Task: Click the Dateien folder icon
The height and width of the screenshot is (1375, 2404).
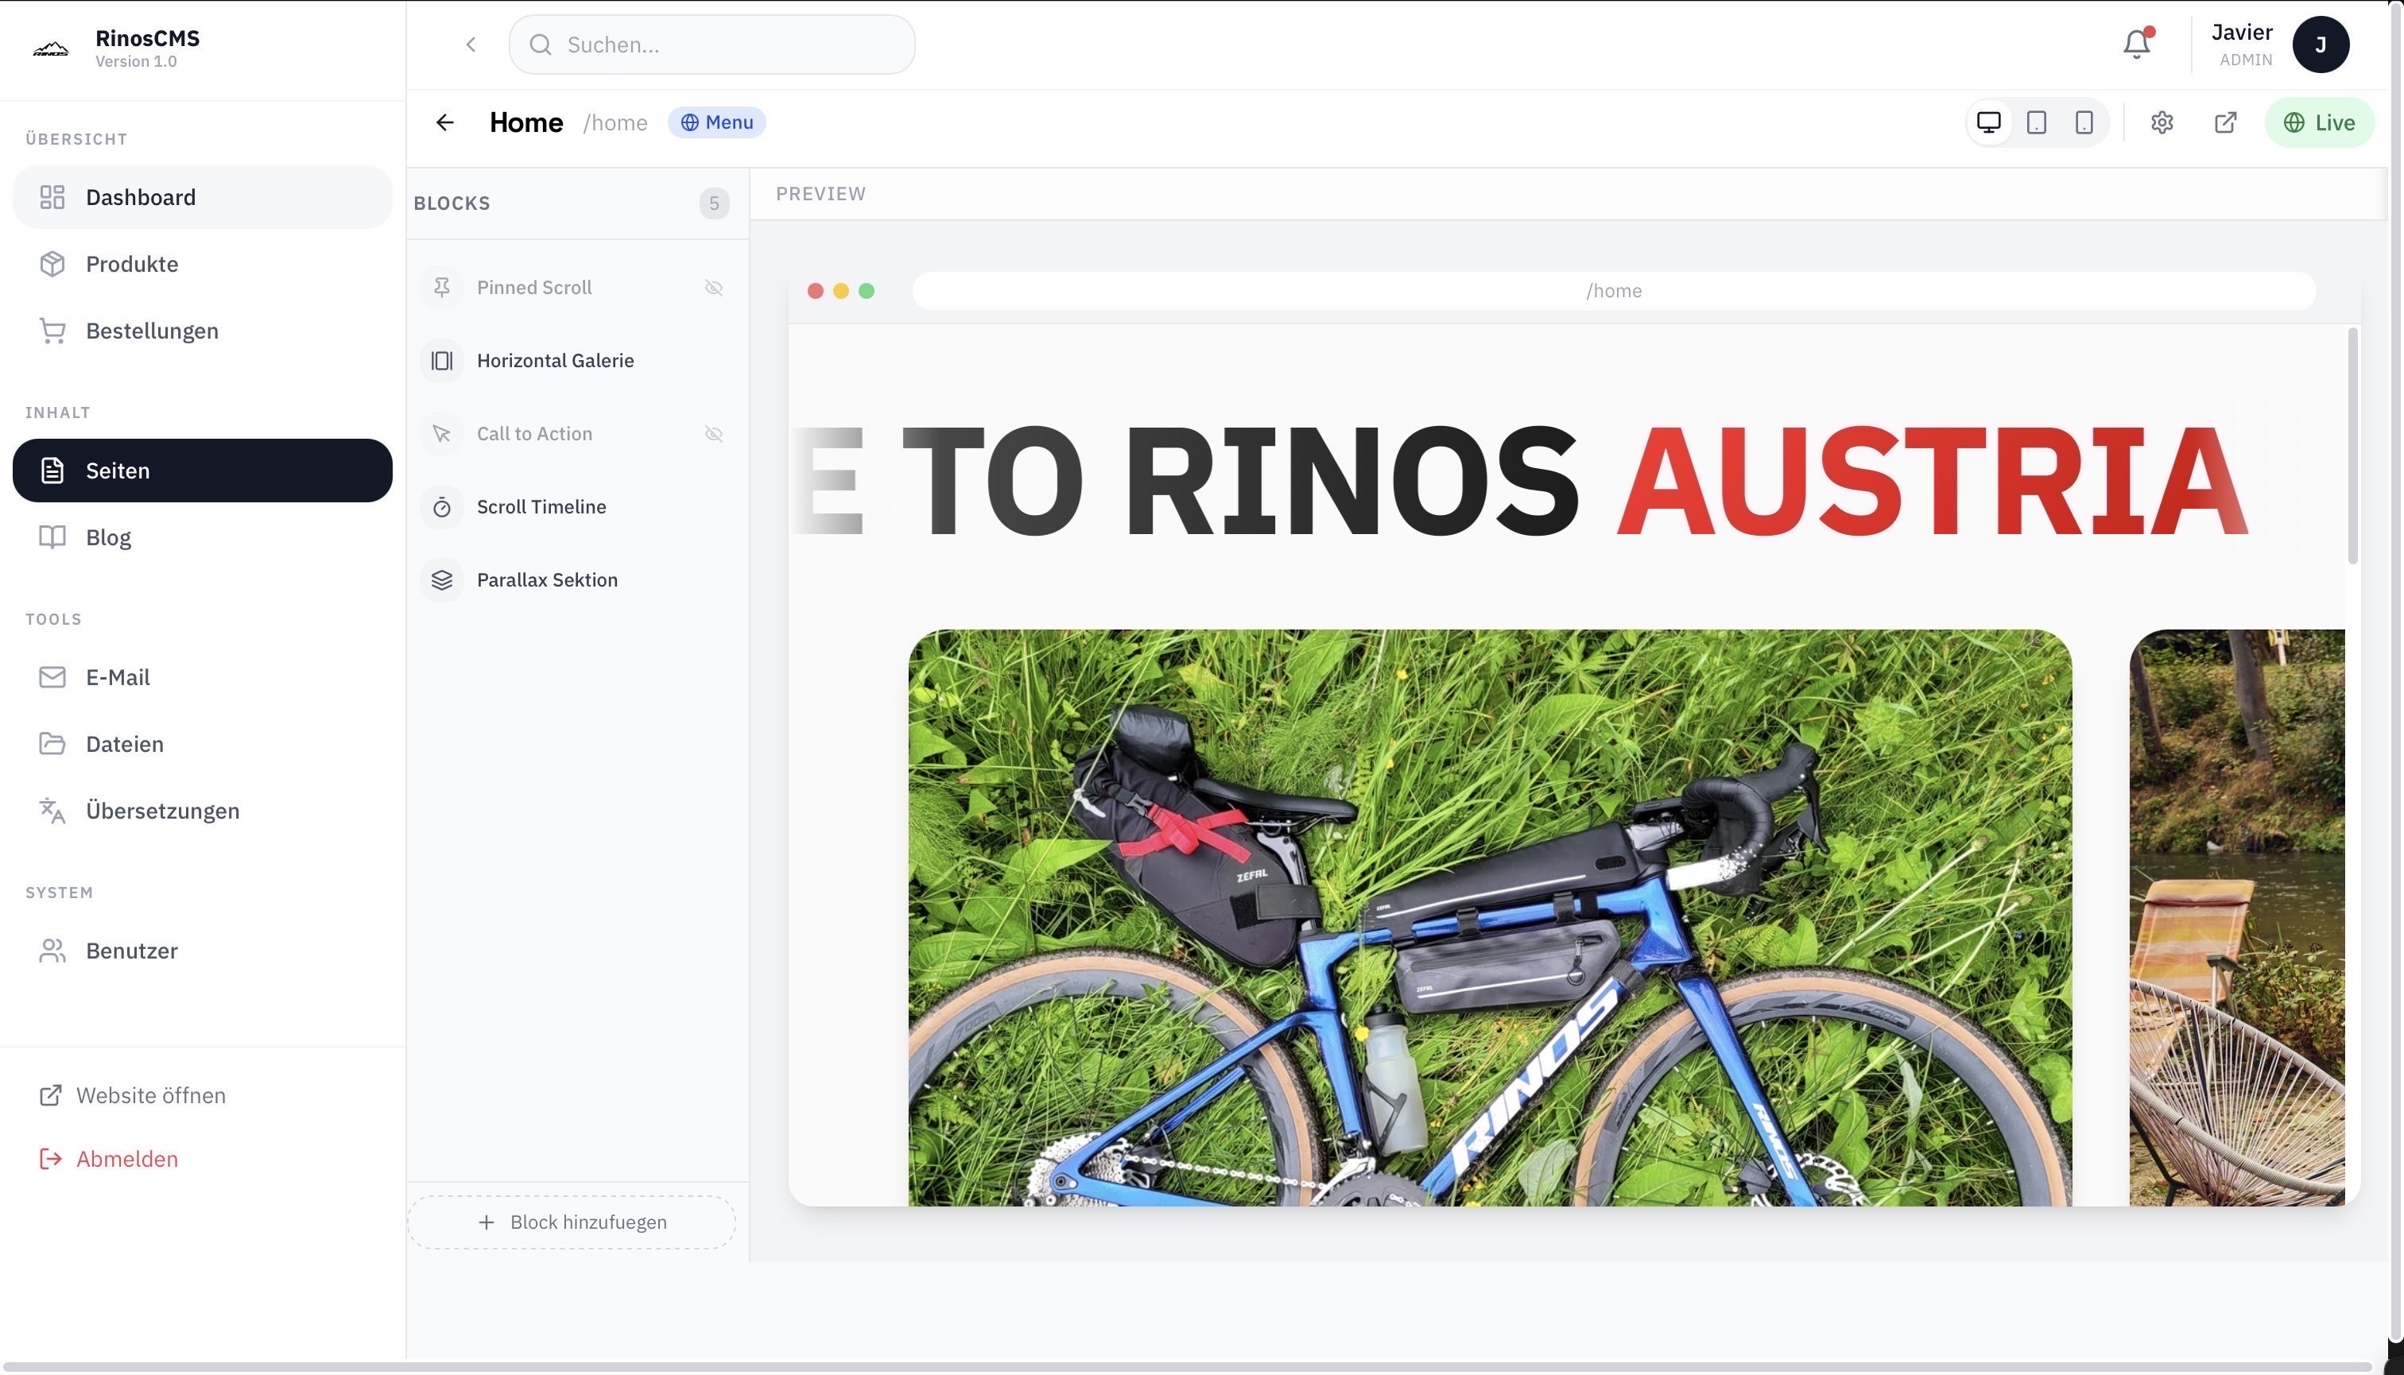Action: coord(52,744)
